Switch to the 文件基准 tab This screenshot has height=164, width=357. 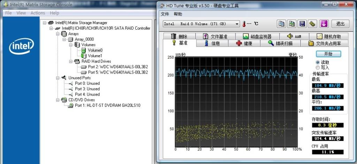pyautogui.click(x=215, y=36)
